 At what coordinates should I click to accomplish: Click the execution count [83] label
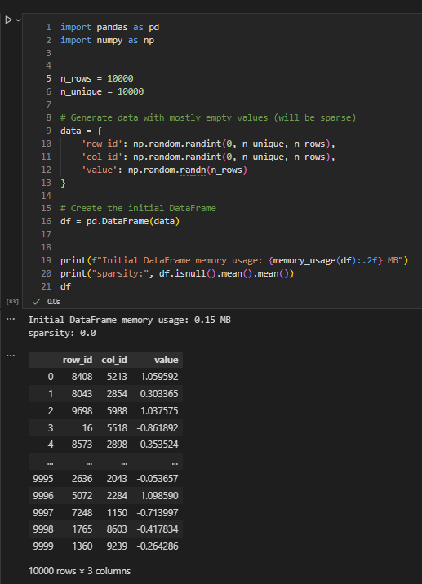point(12,301)
